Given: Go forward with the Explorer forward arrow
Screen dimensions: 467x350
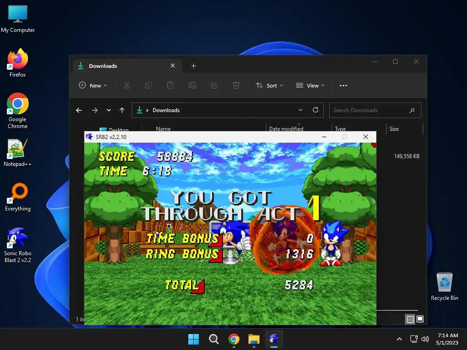Looking at the screenshot, I should click(95, 110).
